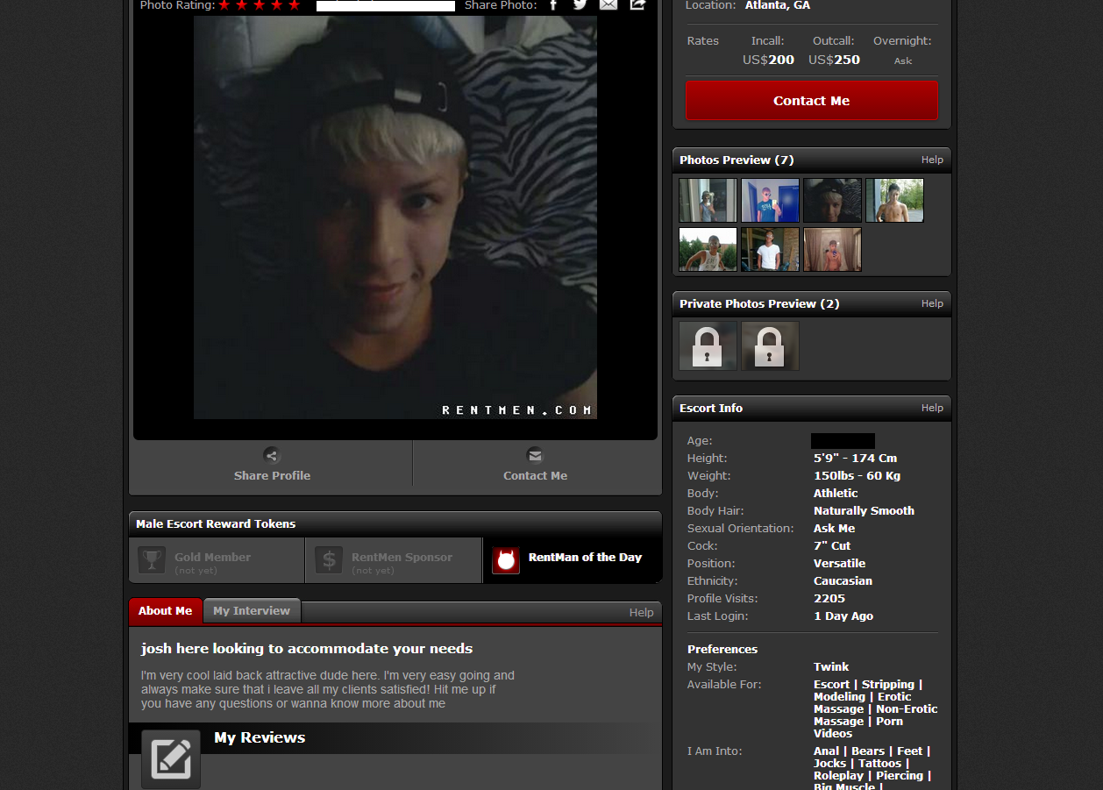Click the Gold Member trophy icon
The width and height of the screenshot is (1103, 790).
pyautogui.click(x=153, y=560)
